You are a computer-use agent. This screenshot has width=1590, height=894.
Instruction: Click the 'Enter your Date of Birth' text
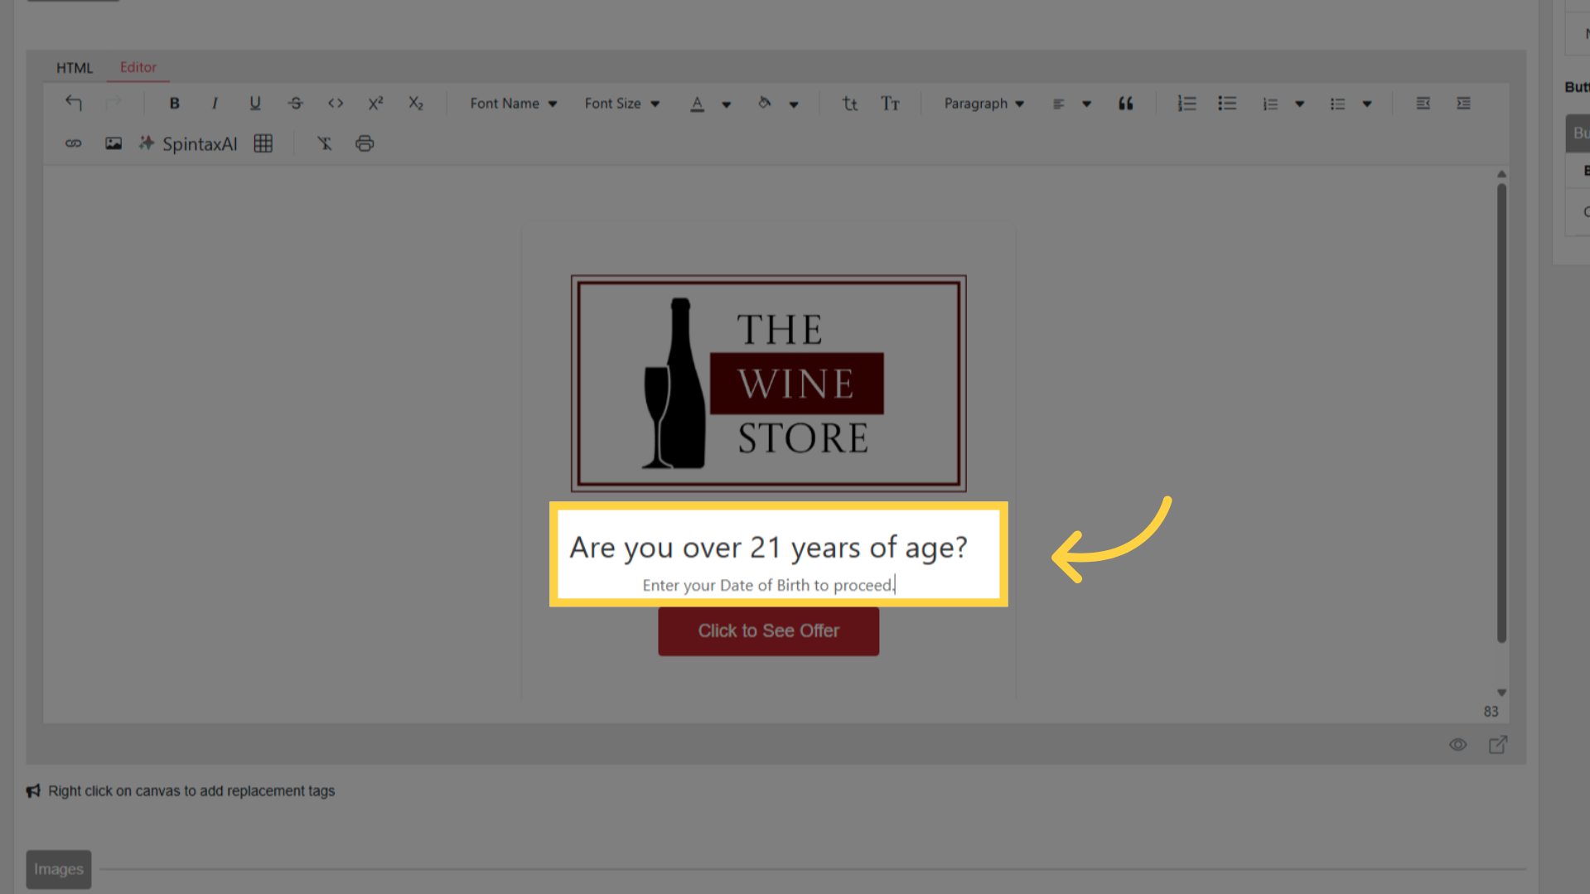coord(768,585)
